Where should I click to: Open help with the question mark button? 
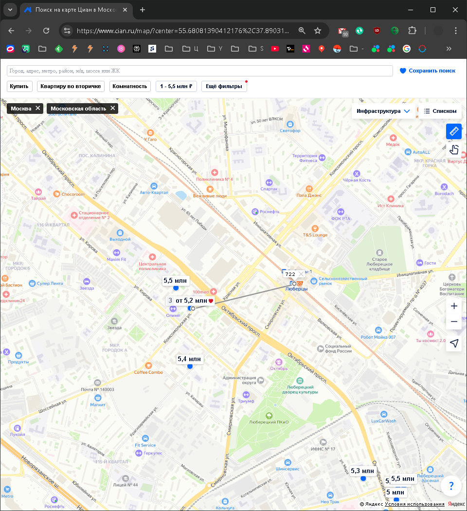[x=451, y=486]
